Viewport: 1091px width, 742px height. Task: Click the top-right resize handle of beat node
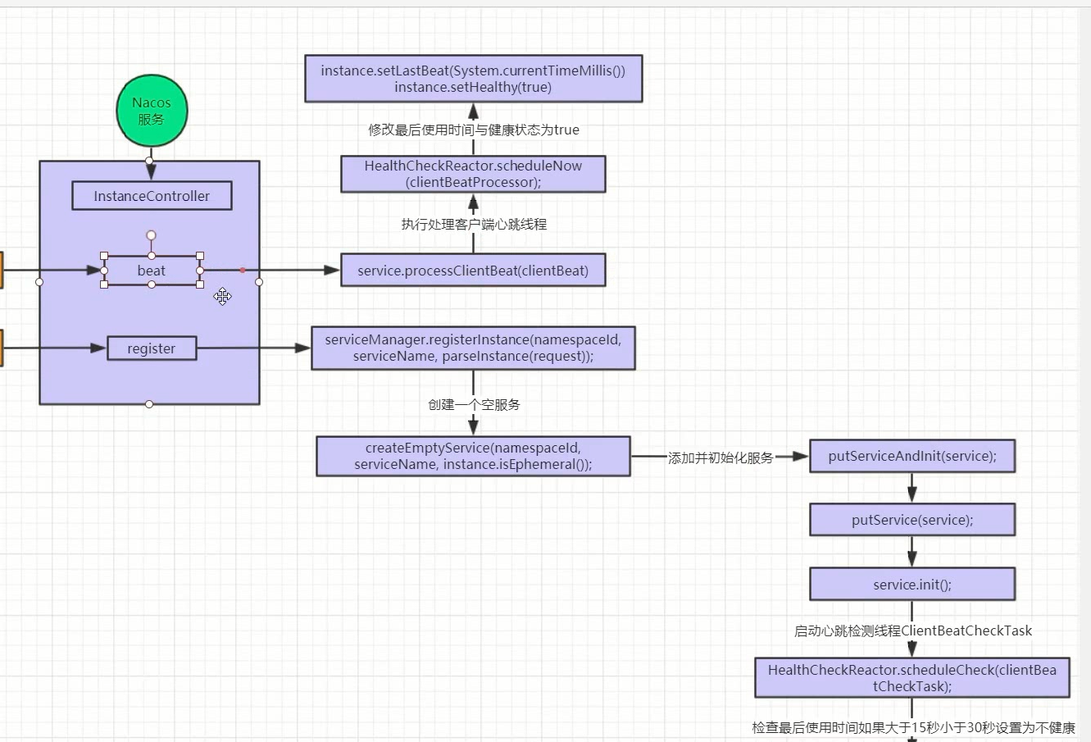[x=200, y=256]
